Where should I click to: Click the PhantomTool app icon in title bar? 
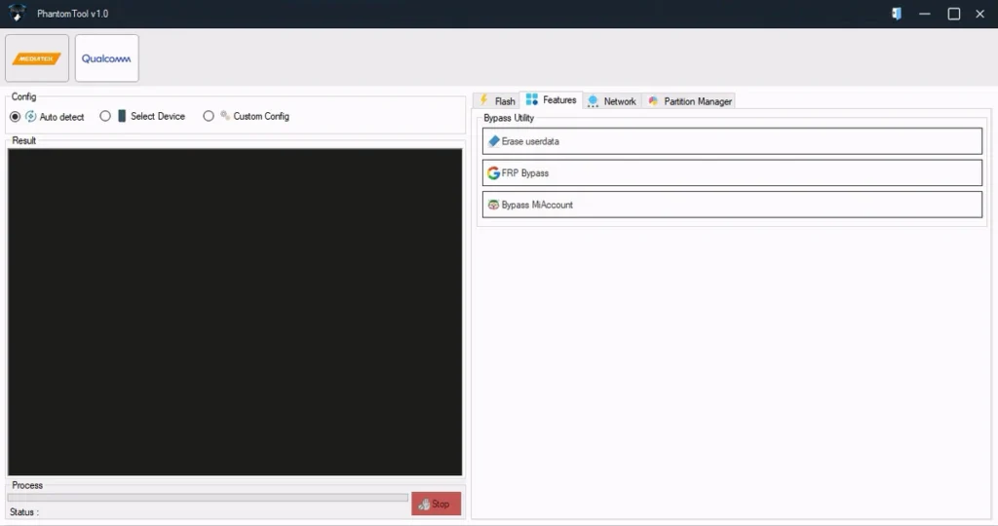17,14
